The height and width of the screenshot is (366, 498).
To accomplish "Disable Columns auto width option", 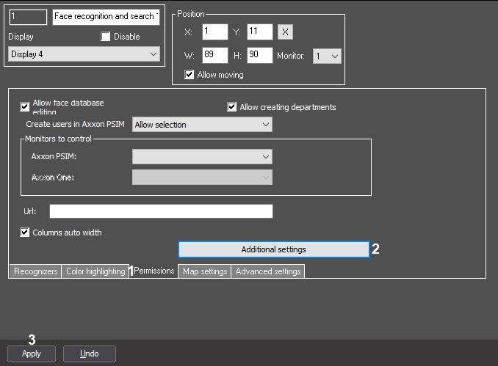I will 24,233.
